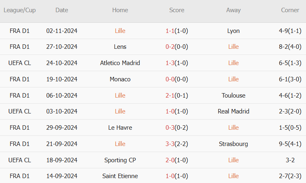The width and height of the screenshot is (306, 183).
Task: Open the Lens home team link
Action: pyautogui.click(x=120, y=47)
